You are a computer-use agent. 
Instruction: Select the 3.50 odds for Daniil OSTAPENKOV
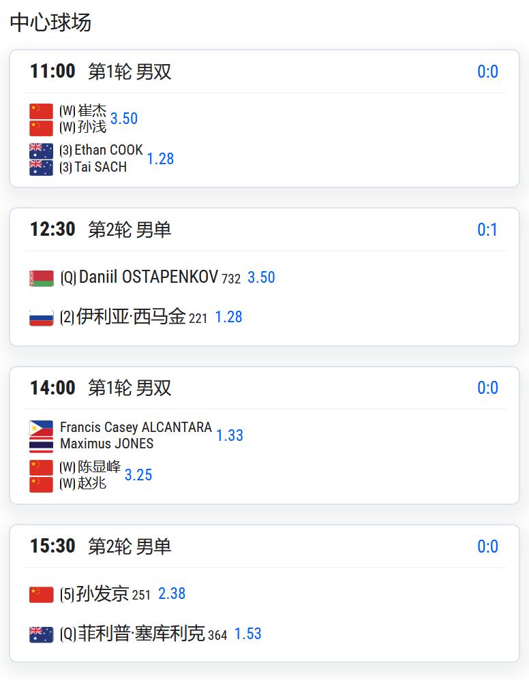(x=261, y=277)
